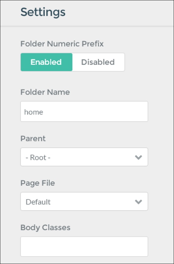Click the Parent field label
The height and width of the screenshot is (264, 174).
33,139
